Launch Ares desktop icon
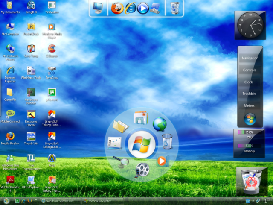 point(52,161)
